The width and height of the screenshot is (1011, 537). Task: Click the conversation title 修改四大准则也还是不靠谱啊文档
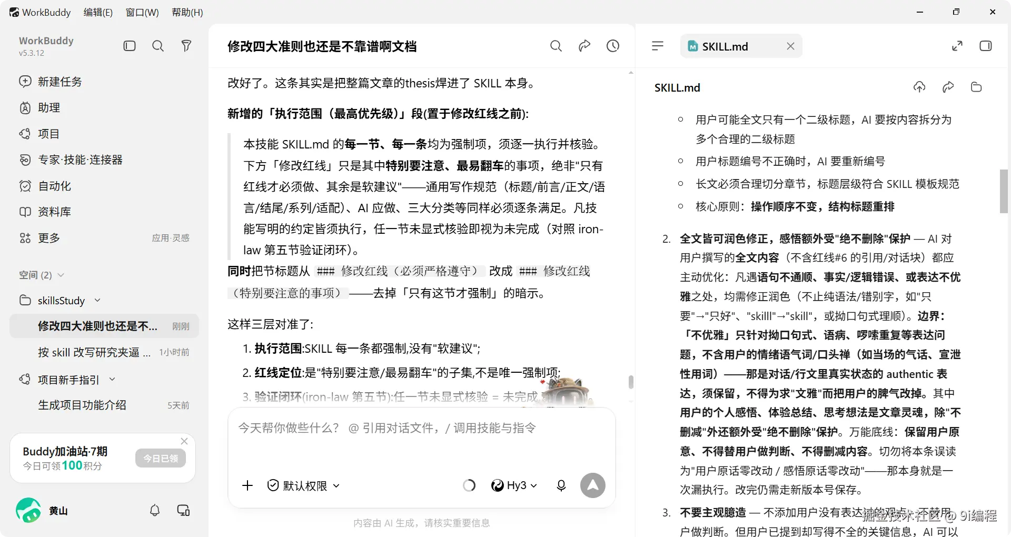[322, 46]
